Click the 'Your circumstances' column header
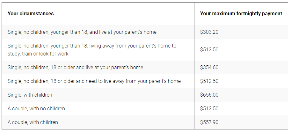Image resolution: width=291 pixels, height=132 pixels. point(31,14)
